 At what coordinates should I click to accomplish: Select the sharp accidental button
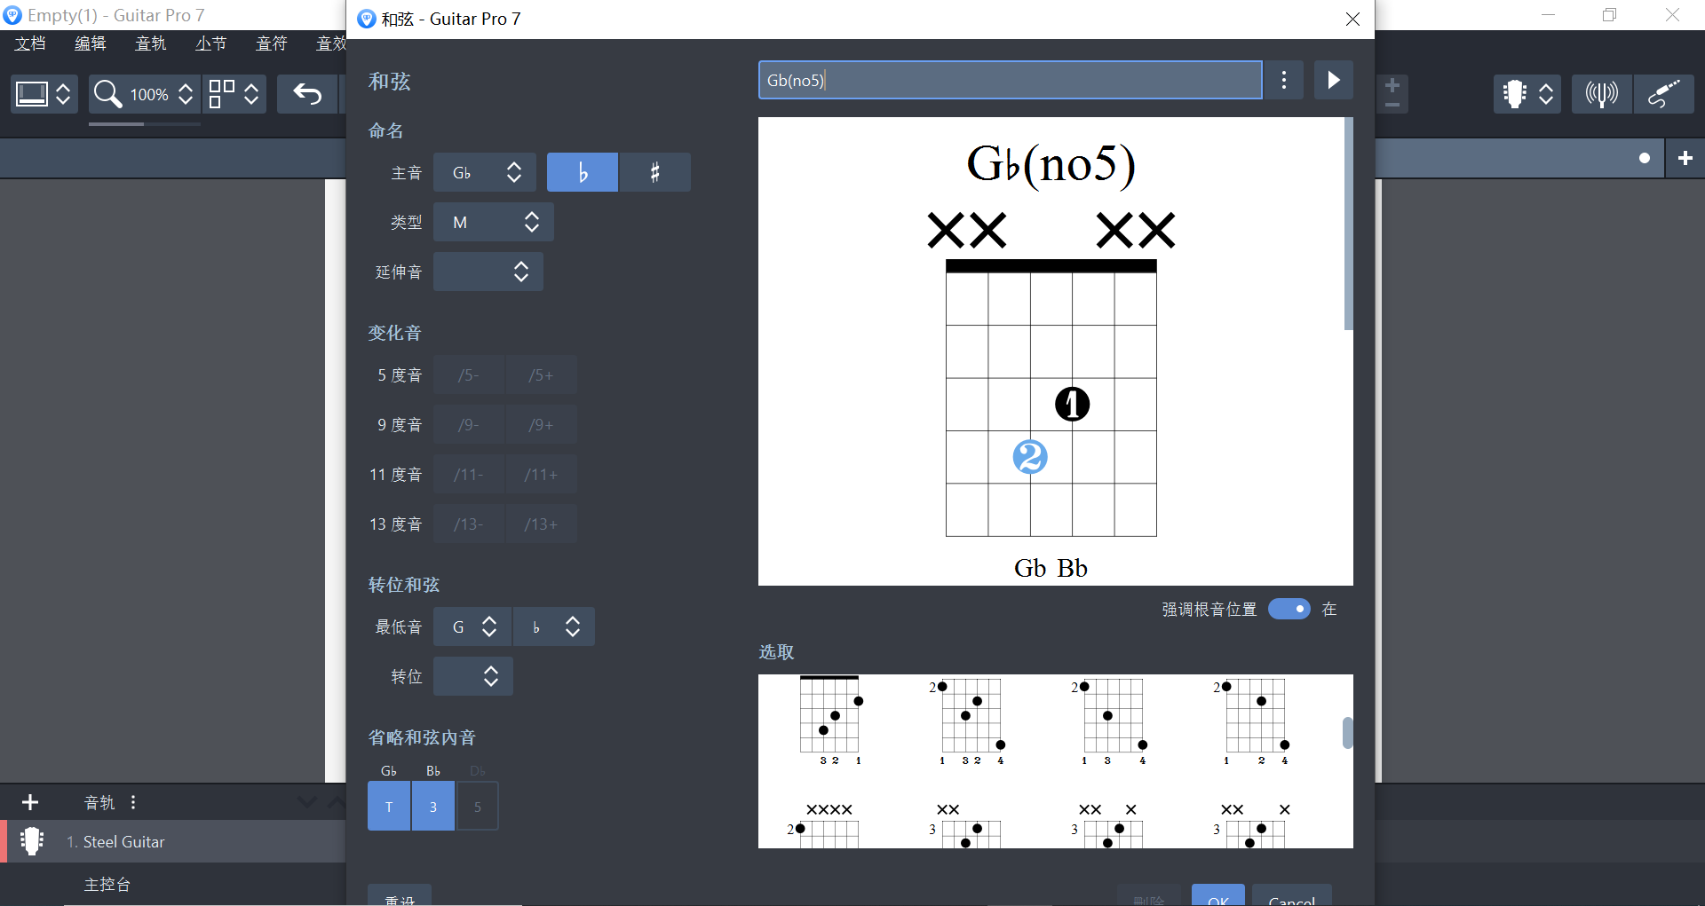click(x=654, y=171)
